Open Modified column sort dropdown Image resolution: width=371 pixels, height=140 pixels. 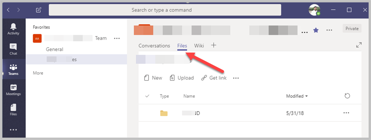(x=297, y=96)
